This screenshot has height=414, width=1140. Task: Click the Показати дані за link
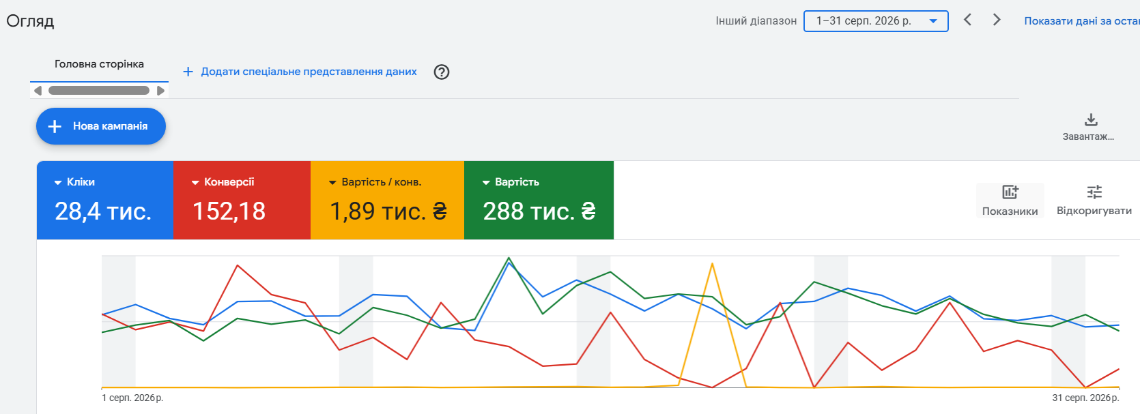[x=1082, y=21]
